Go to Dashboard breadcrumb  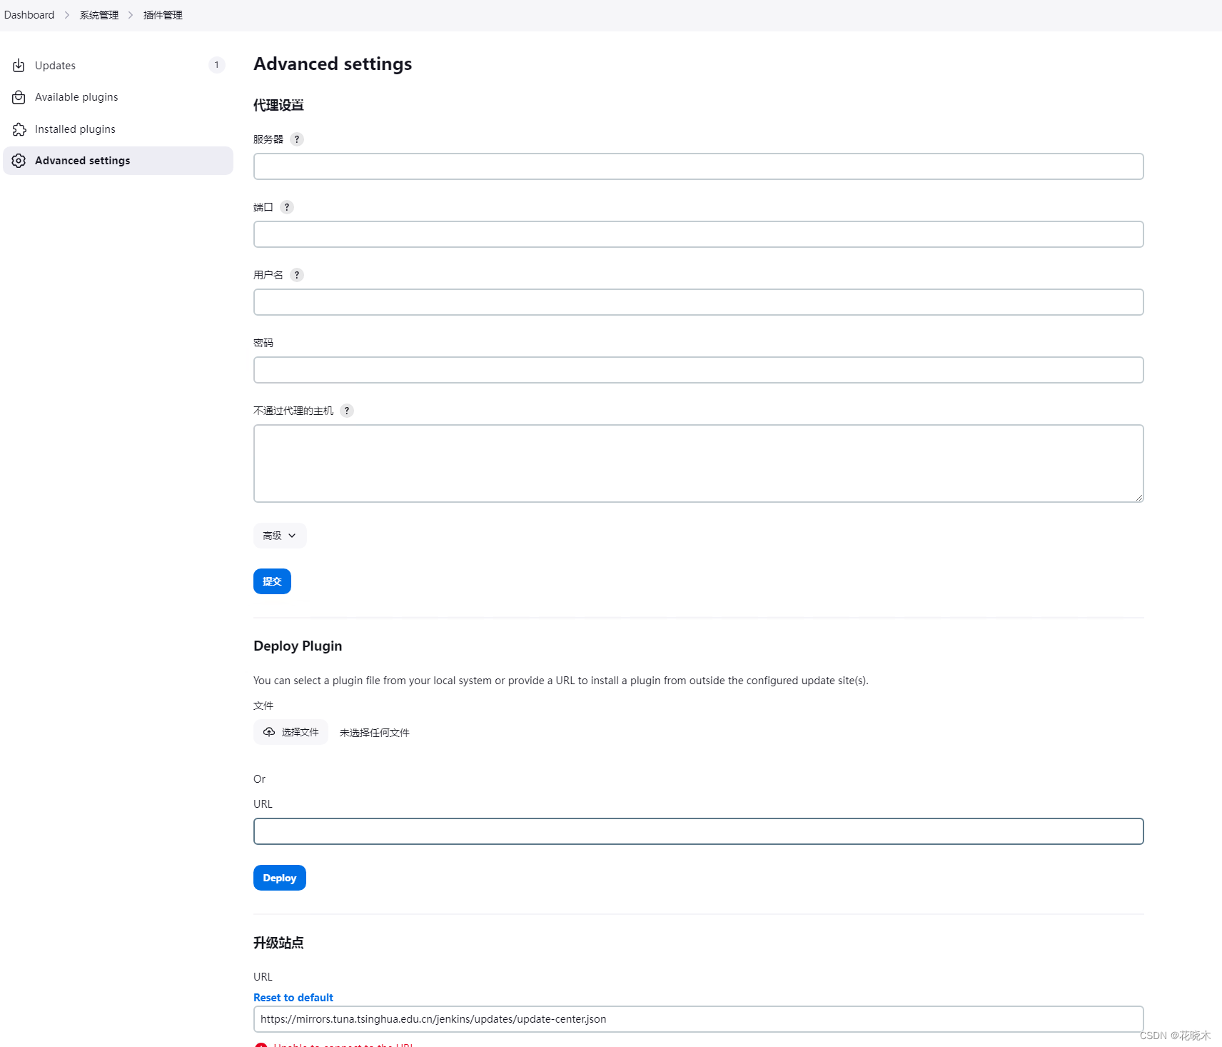[29, 15]
